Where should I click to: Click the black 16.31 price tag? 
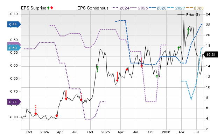[x=210, y=54]
